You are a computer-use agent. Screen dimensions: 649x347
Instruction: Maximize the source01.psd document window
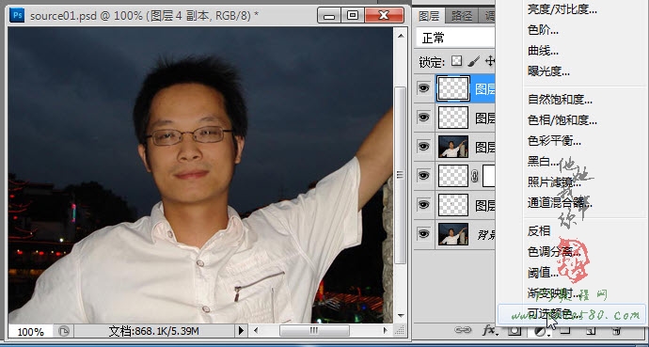(x=353, y=16)
